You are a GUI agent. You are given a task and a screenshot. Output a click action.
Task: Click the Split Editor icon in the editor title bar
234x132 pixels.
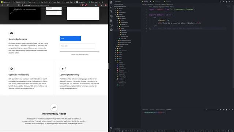tap(229, 1)
